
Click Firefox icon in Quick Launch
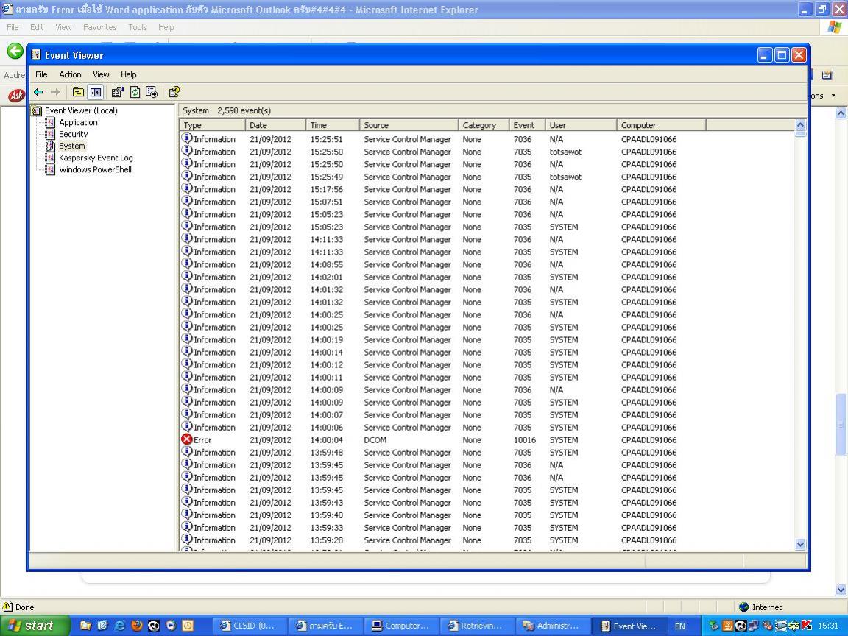click(136, 626)
